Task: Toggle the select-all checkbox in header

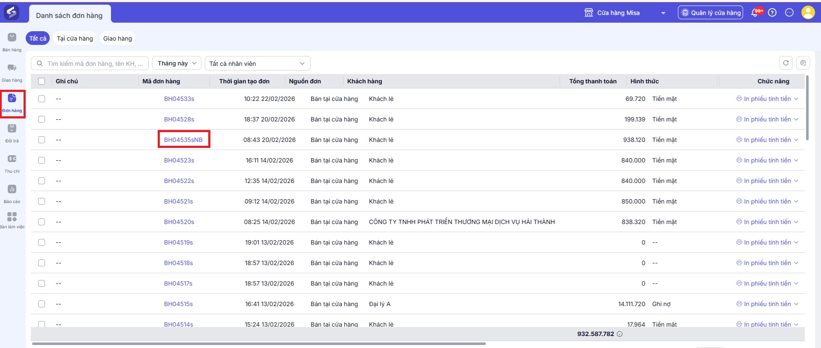Action: point(42,81)
